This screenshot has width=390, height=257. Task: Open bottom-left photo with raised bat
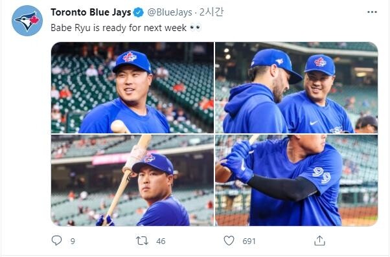pyautogui.click(x=132, y=180)
